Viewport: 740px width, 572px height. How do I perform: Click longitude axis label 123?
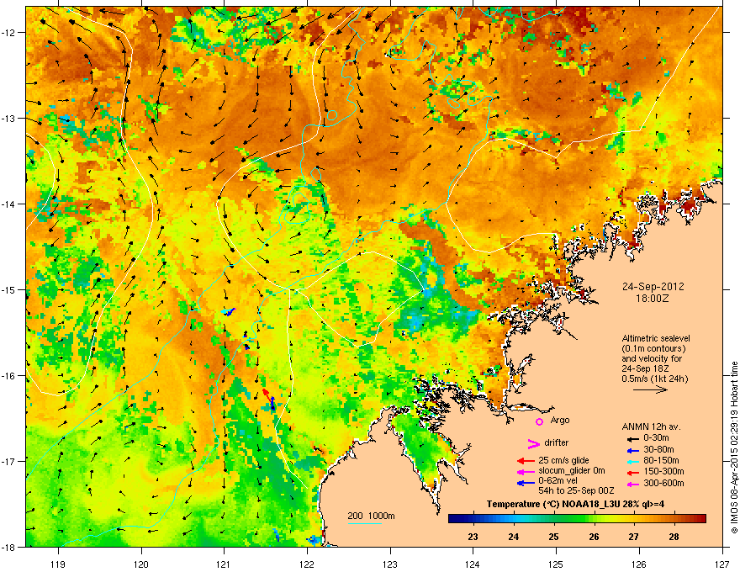tap(390, 564)
